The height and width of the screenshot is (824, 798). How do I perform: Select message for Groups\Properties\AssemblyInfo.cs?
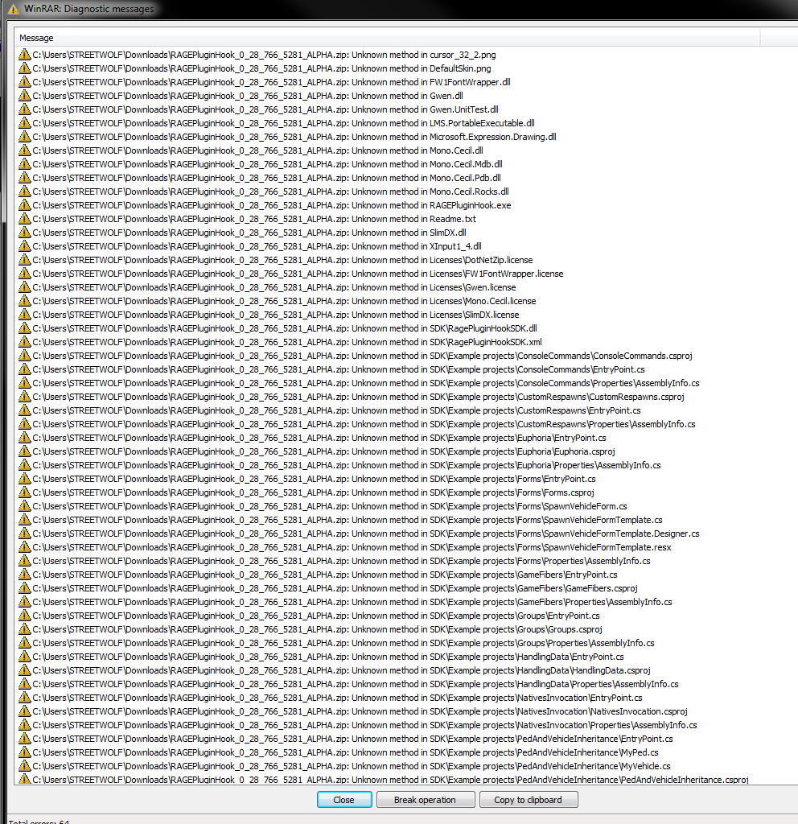tap(343, 643)
